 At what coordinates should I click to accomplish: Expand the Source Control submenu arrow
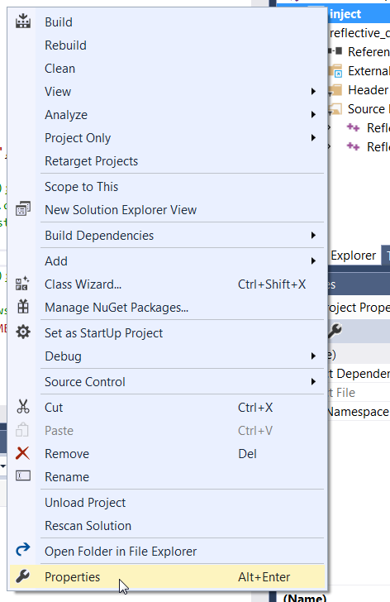(313, 382)
